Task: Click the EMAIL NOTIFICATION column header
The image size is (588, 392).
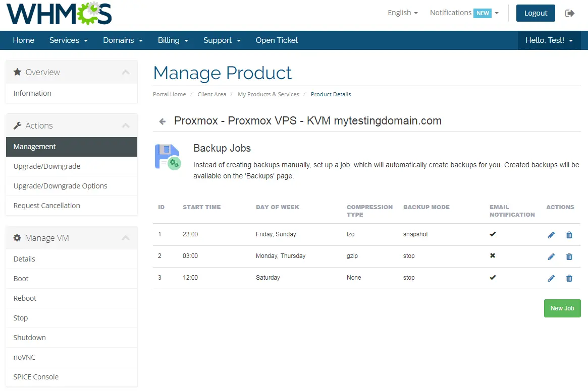Action: click(512, 211)
